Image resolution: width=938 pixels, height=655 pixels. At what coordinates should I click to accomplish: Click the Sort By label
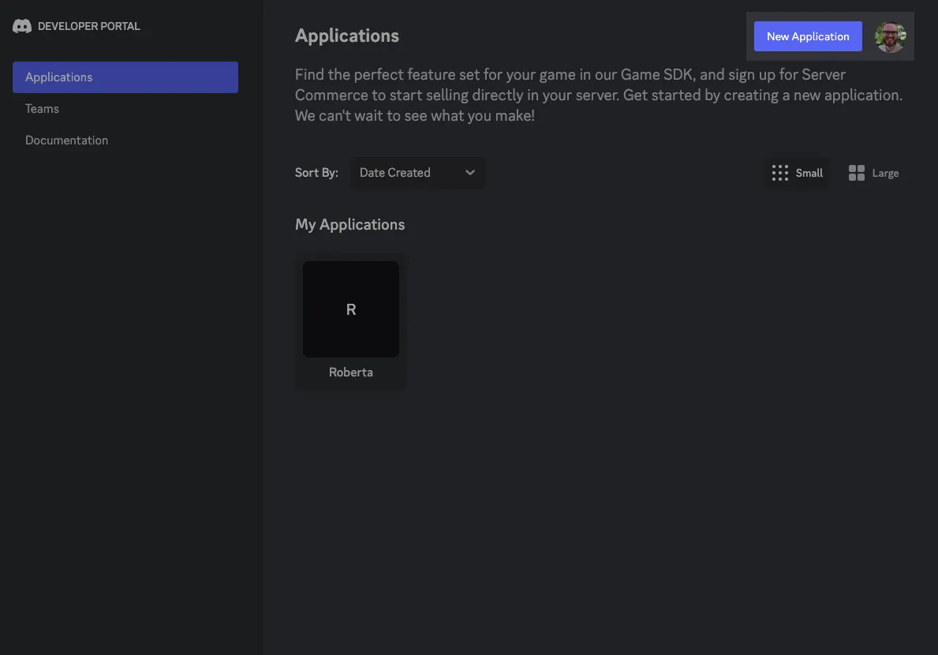316,173
